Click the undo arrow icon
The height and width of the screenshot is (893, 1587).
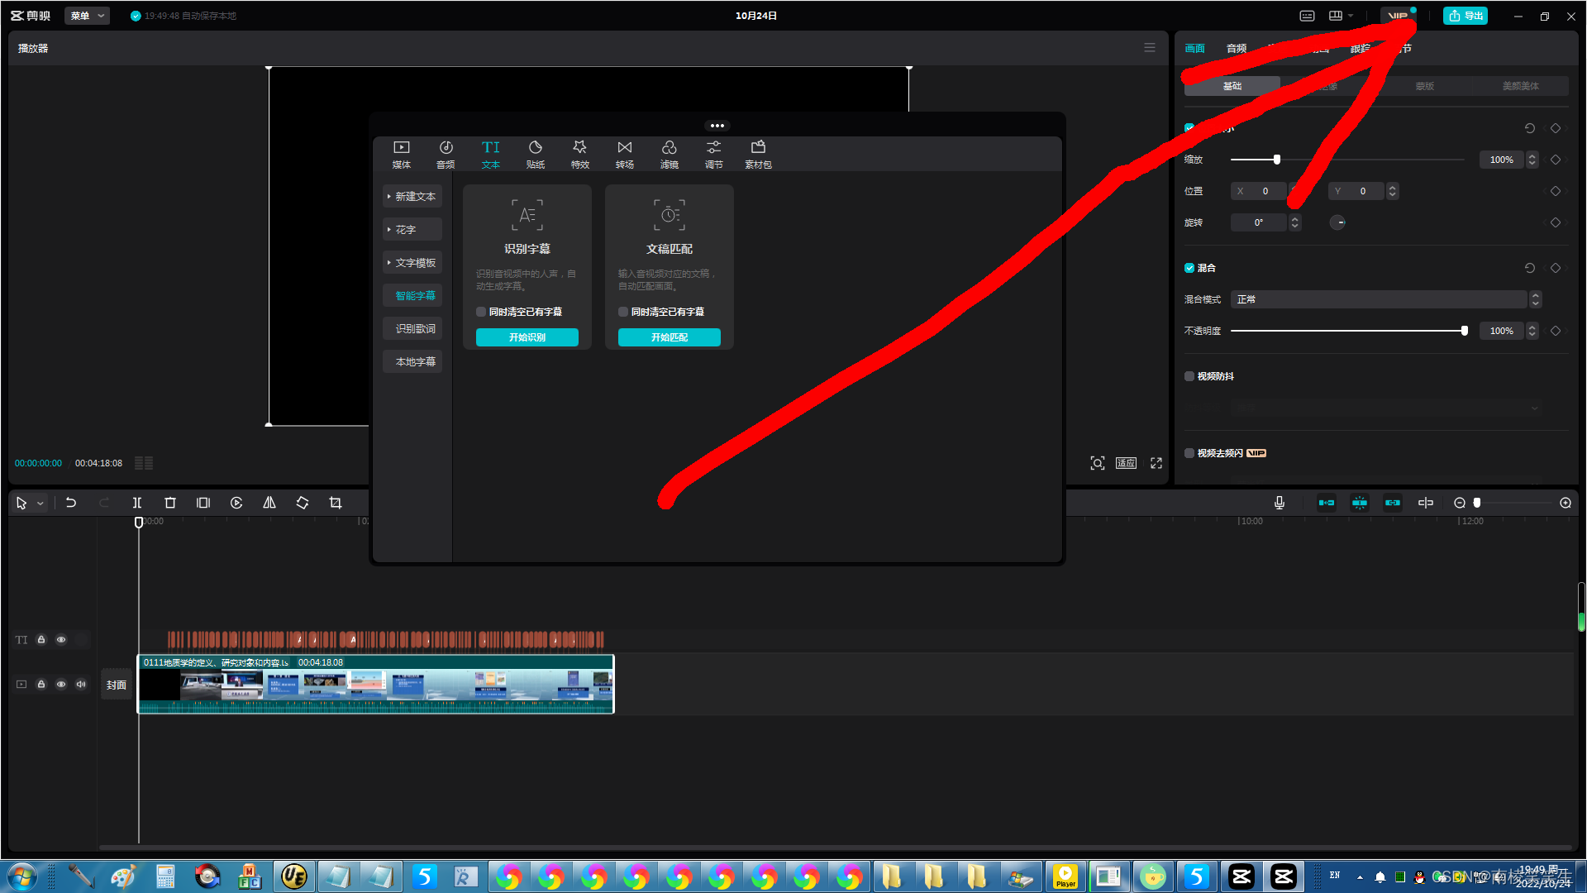click(x=71, y=503)
